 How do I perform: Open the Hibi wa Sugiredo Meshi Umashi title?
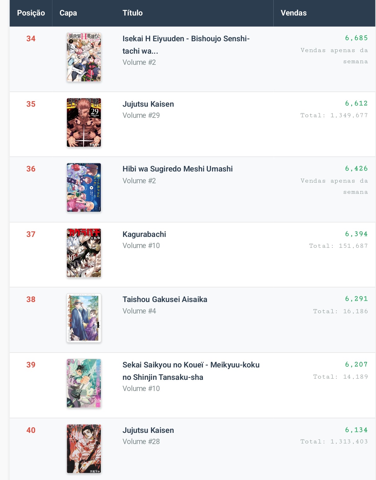click(177, 169)
